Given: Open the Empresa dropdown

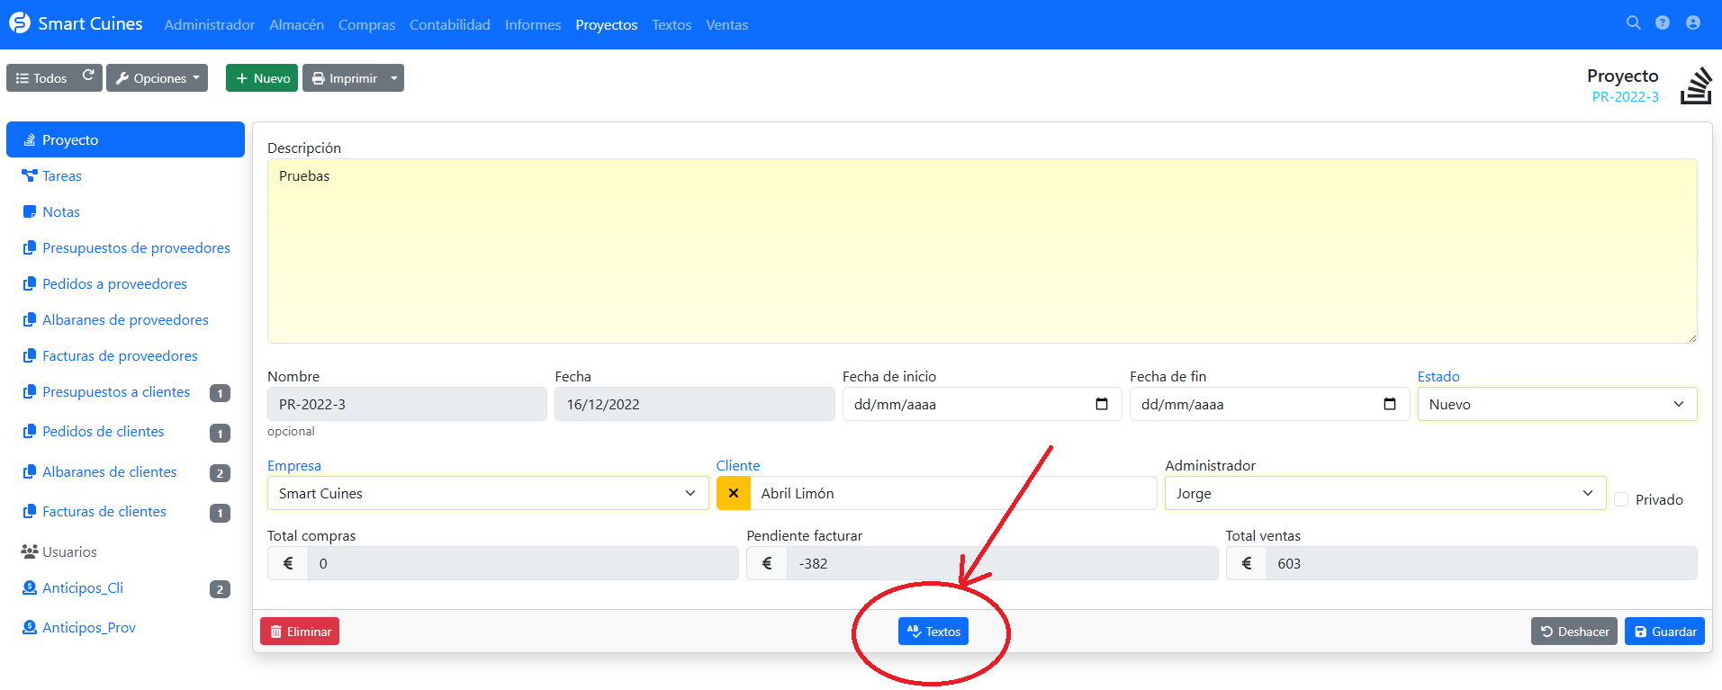Looking at the screenshot, I should click(487, 493).
